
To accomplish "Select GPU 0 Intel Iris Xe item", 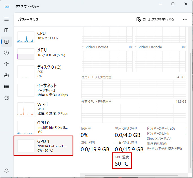I will pyautogui.click(x=43, y=127).
